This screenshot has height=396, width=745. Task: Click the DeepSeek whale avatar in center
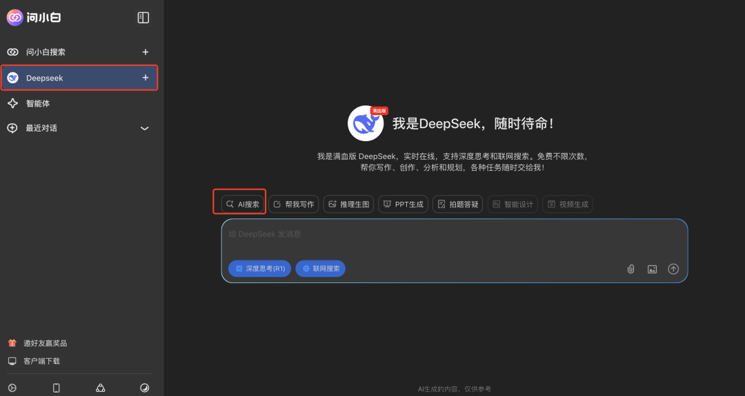pos(366,123)
